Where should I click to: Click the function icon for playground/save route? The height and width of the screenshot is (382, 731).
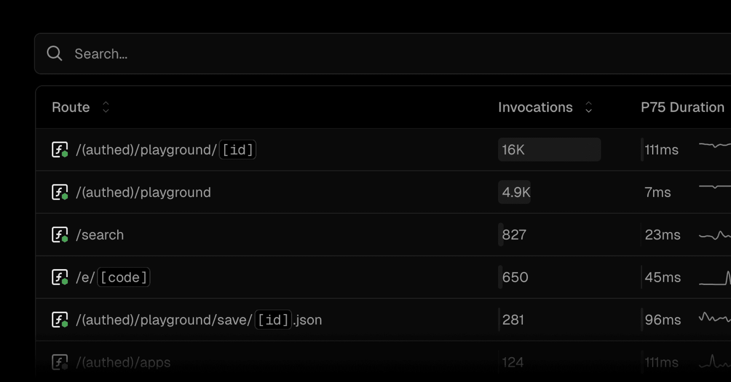click(x=60, y=320)
